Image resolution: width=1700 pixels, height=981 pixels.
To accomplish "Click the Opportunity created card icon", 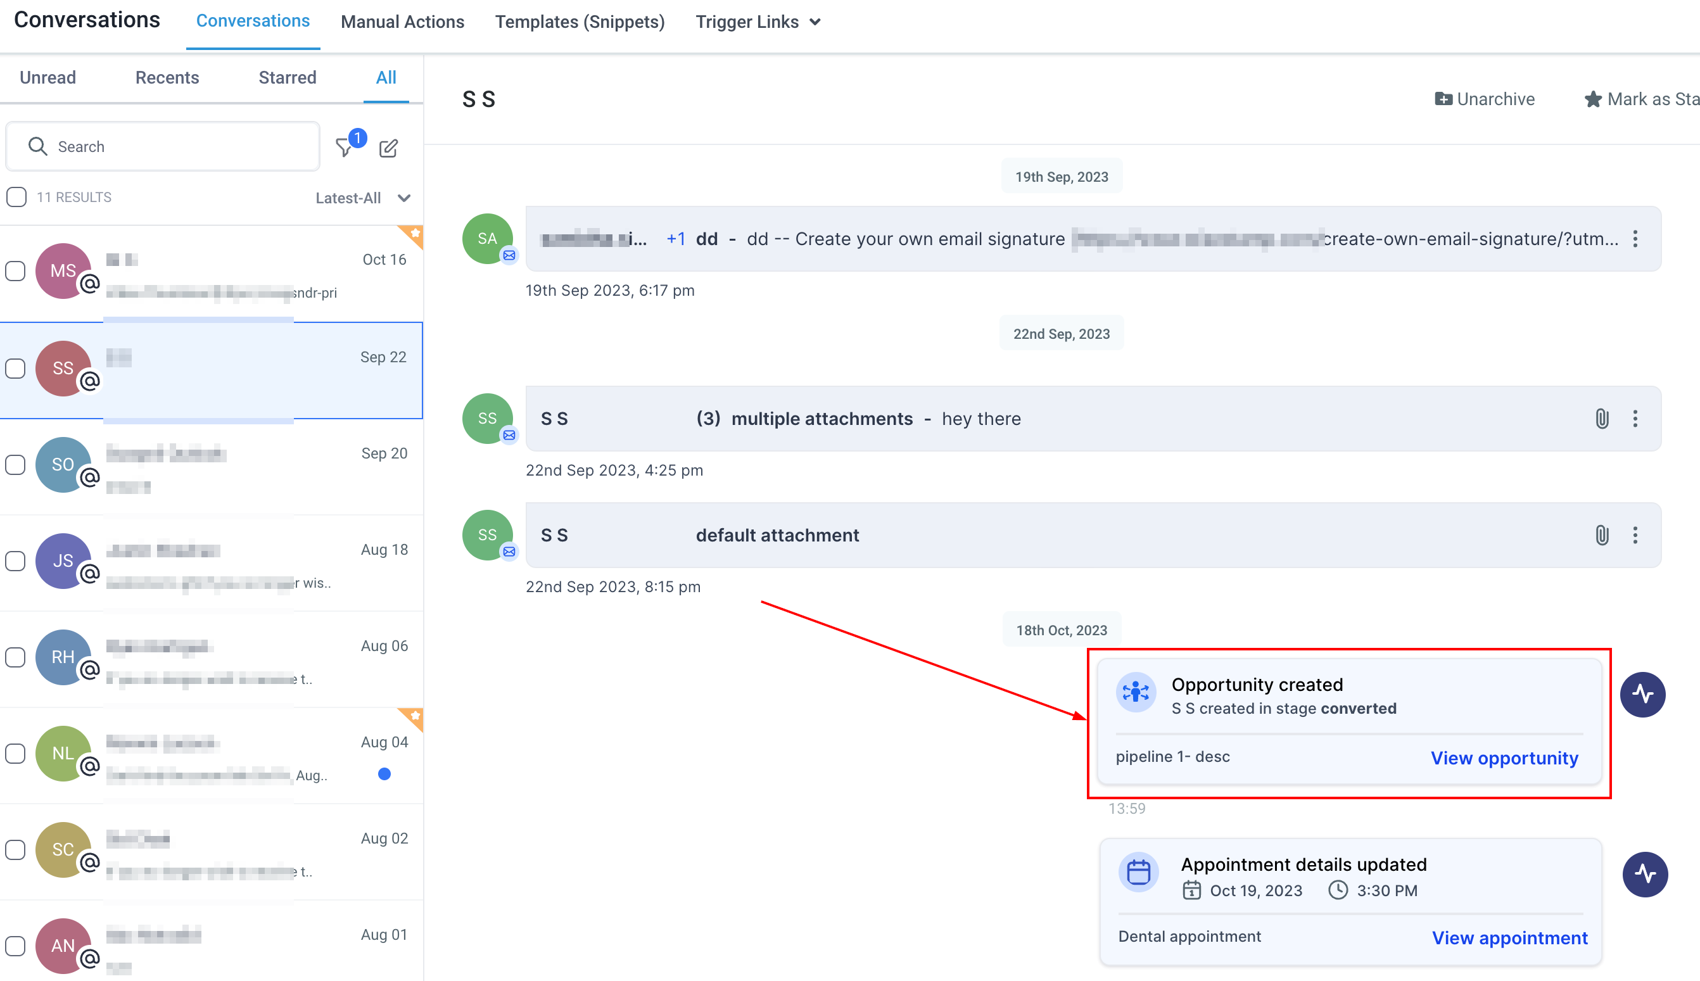I will [1136, 692].
